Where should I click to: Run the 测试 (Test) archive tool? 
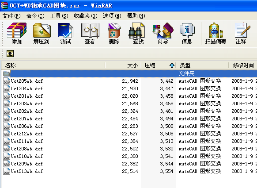tap(65, 33)
